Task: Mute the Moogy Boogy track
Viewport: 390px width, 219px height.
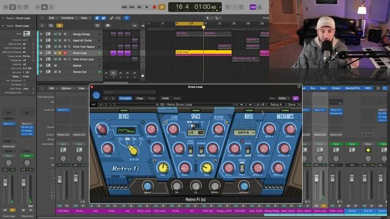Action: click(x=55, y=34)
